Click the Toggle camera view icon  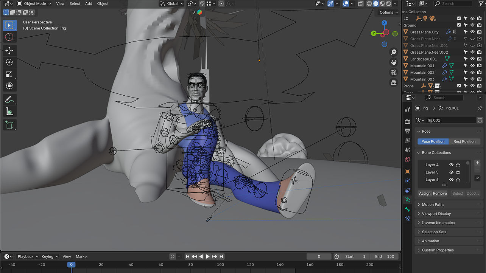tap(394, 72)
